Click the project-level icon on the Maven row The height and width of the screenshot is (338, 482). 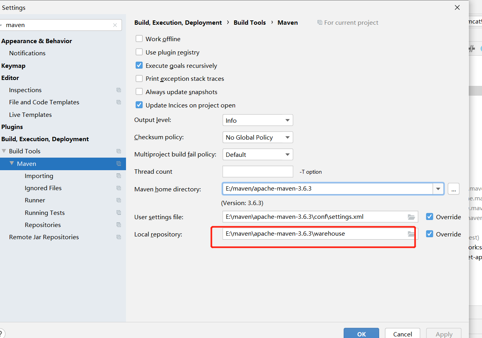119,164
